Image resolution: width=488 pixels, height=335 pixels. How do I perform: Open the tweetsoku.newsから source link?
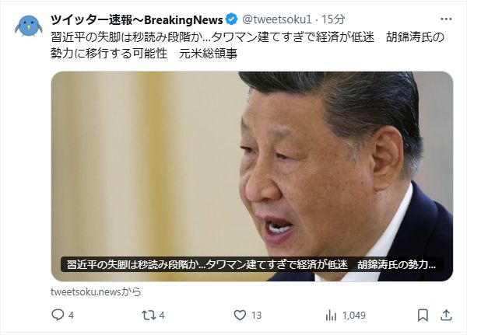click(96, 291)
